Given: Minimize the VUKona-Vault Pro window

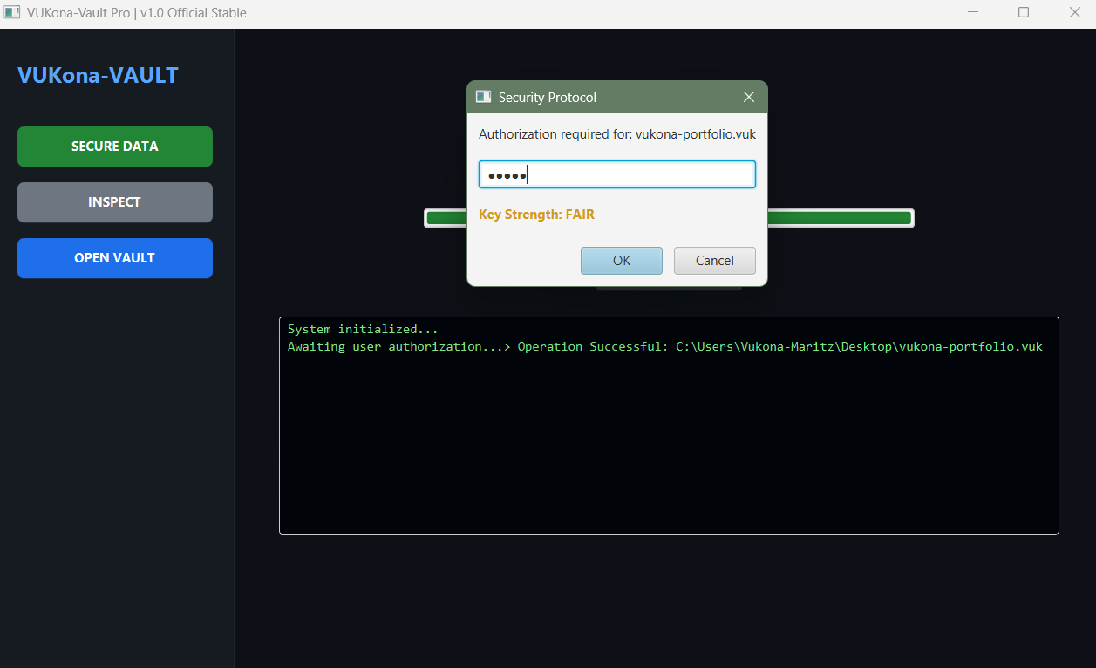Looking at the screenshot, I should tap(972, 12).
